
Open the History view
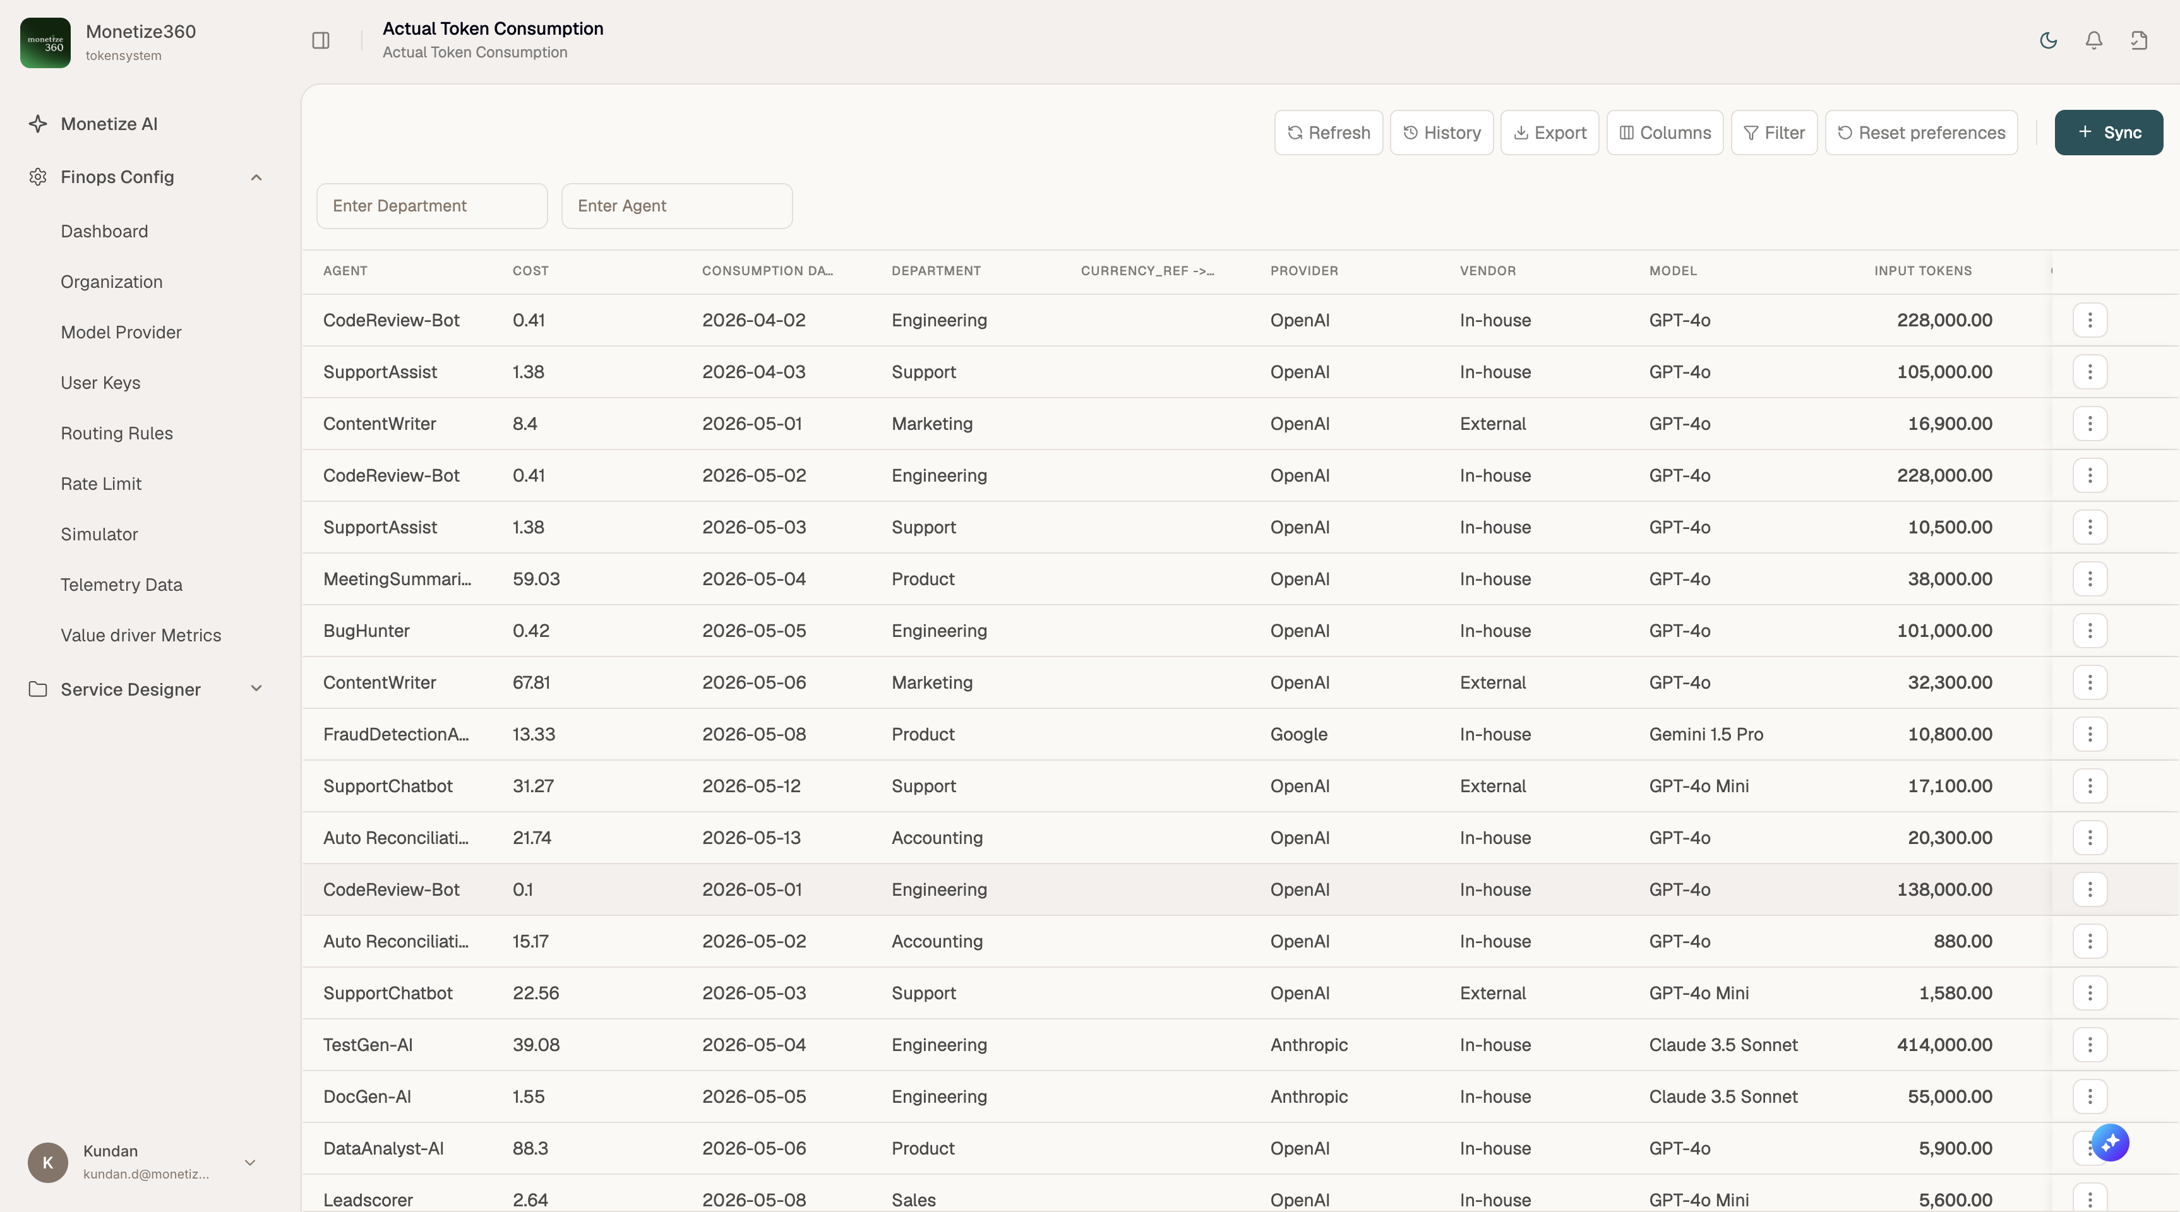point(1441,133)
